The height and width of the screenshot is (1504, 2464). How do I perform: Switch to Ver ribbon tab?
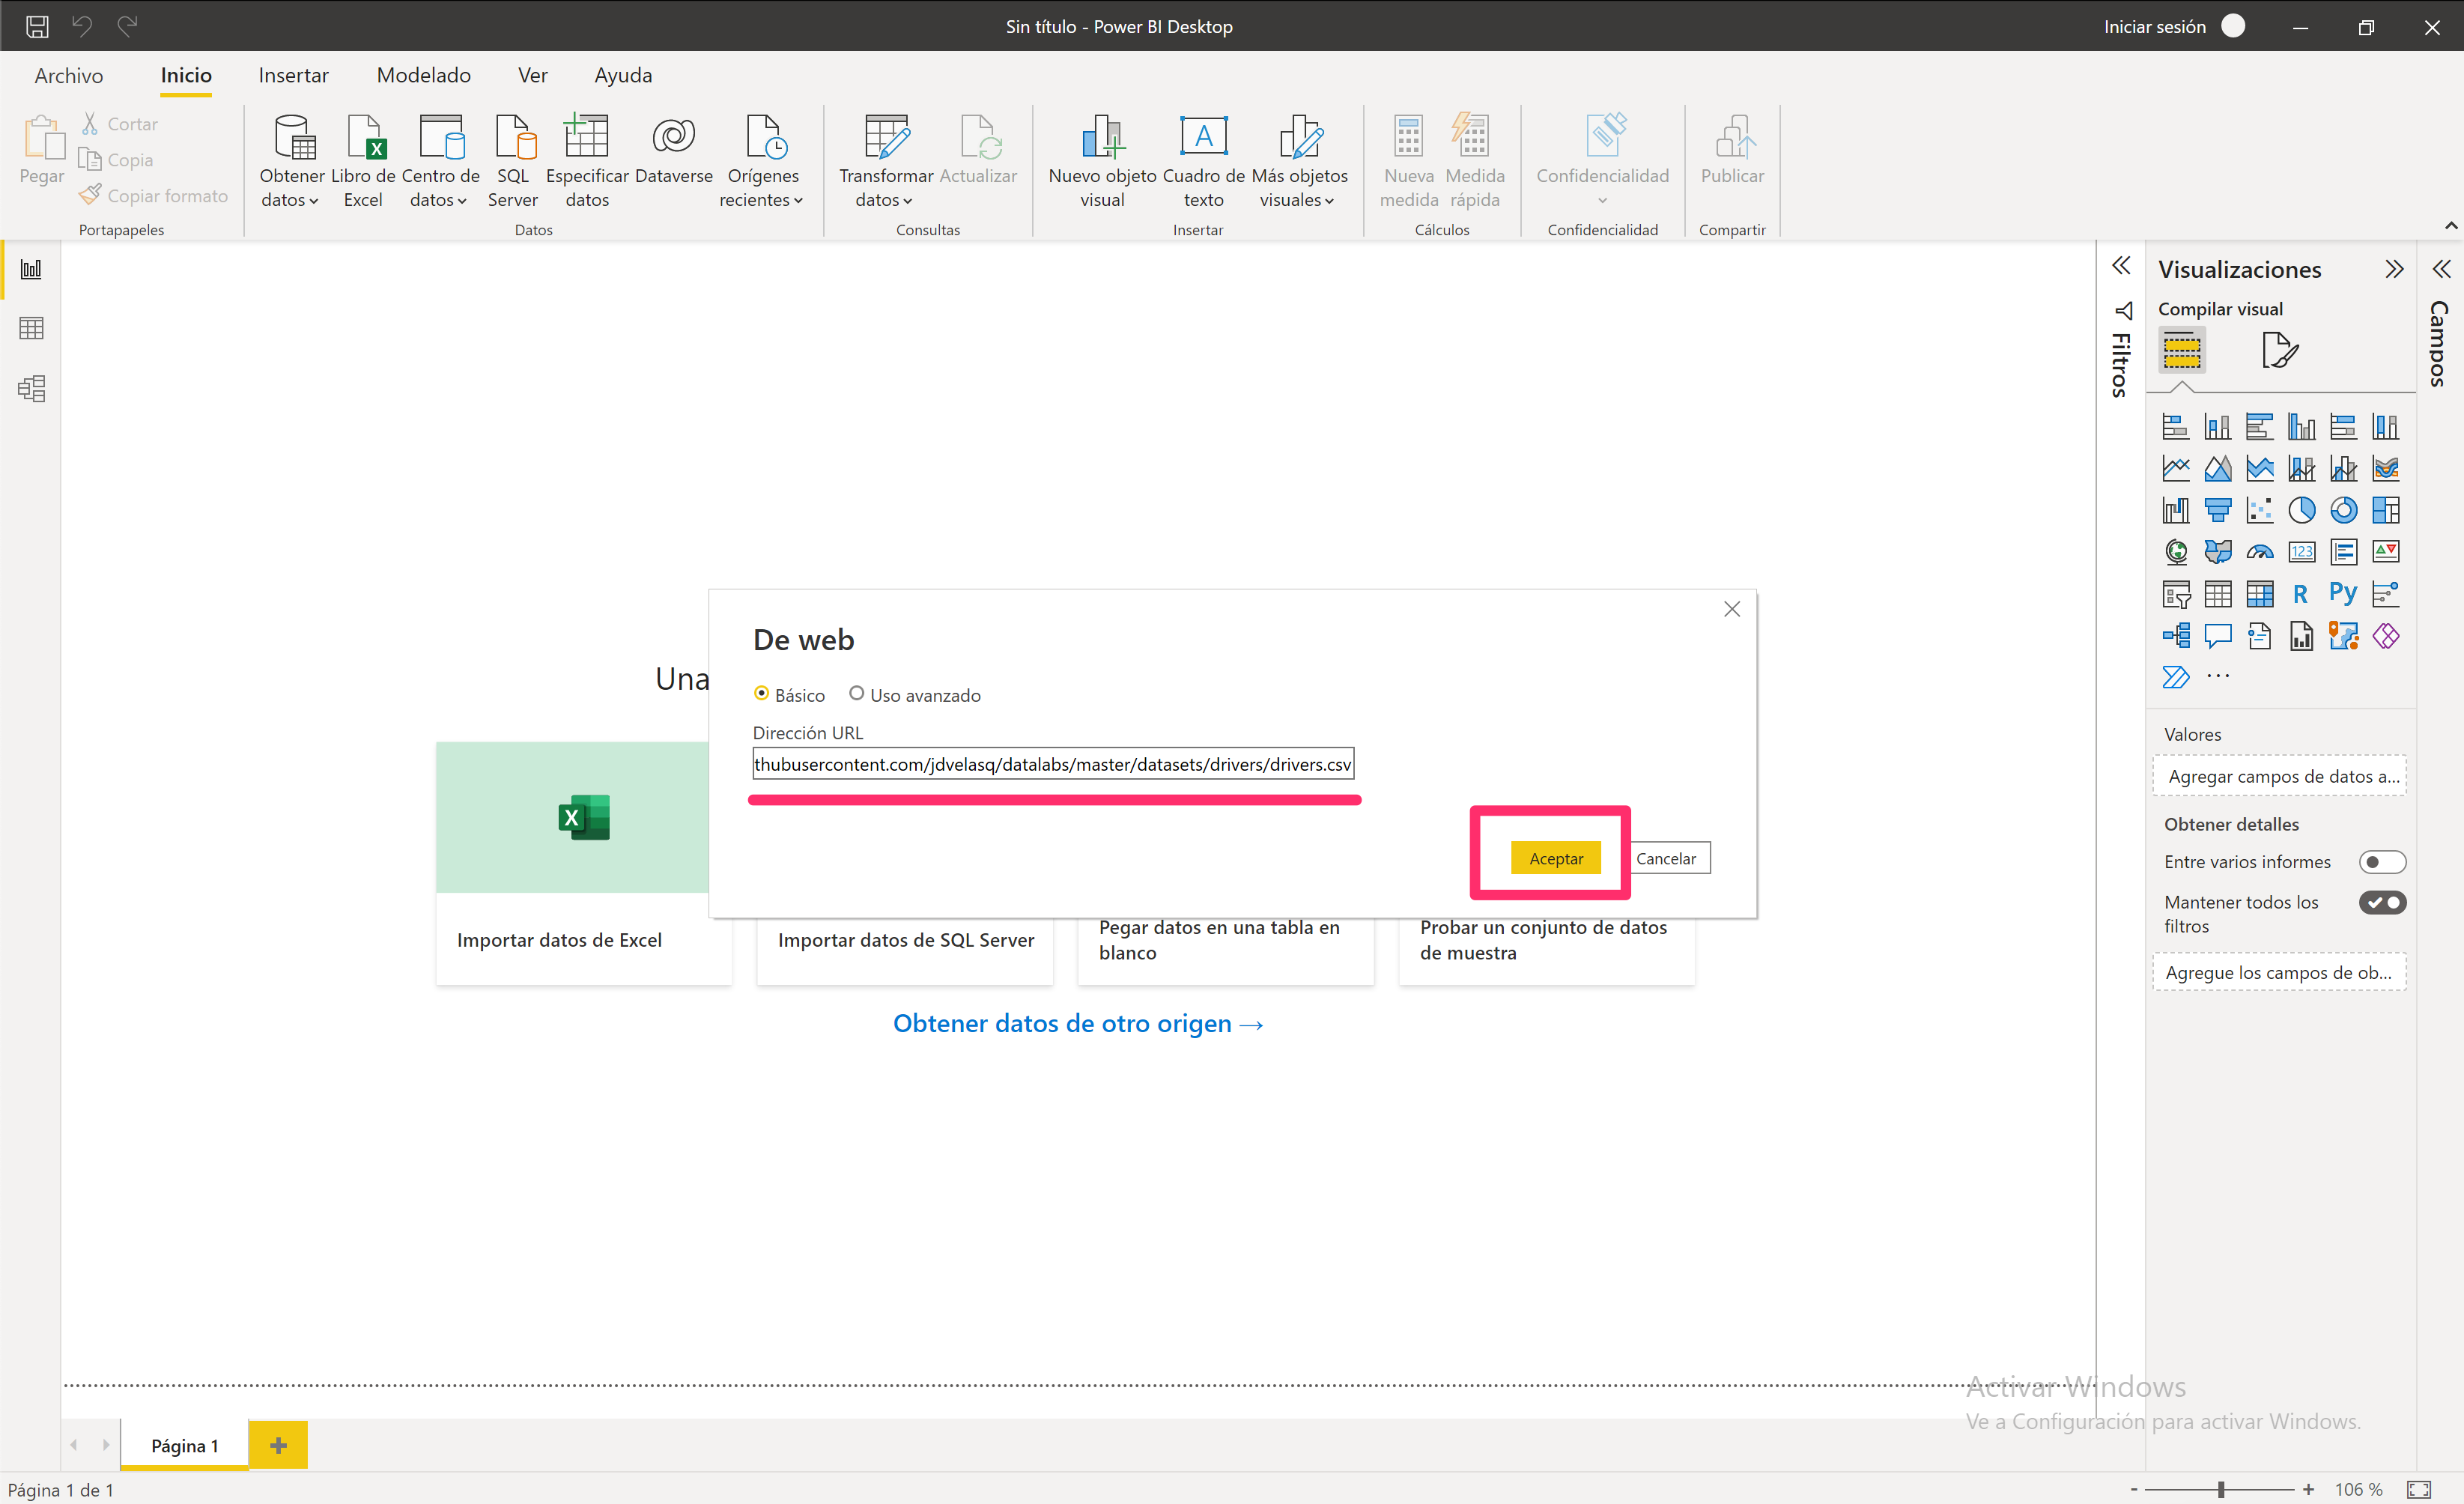(532, 75)
